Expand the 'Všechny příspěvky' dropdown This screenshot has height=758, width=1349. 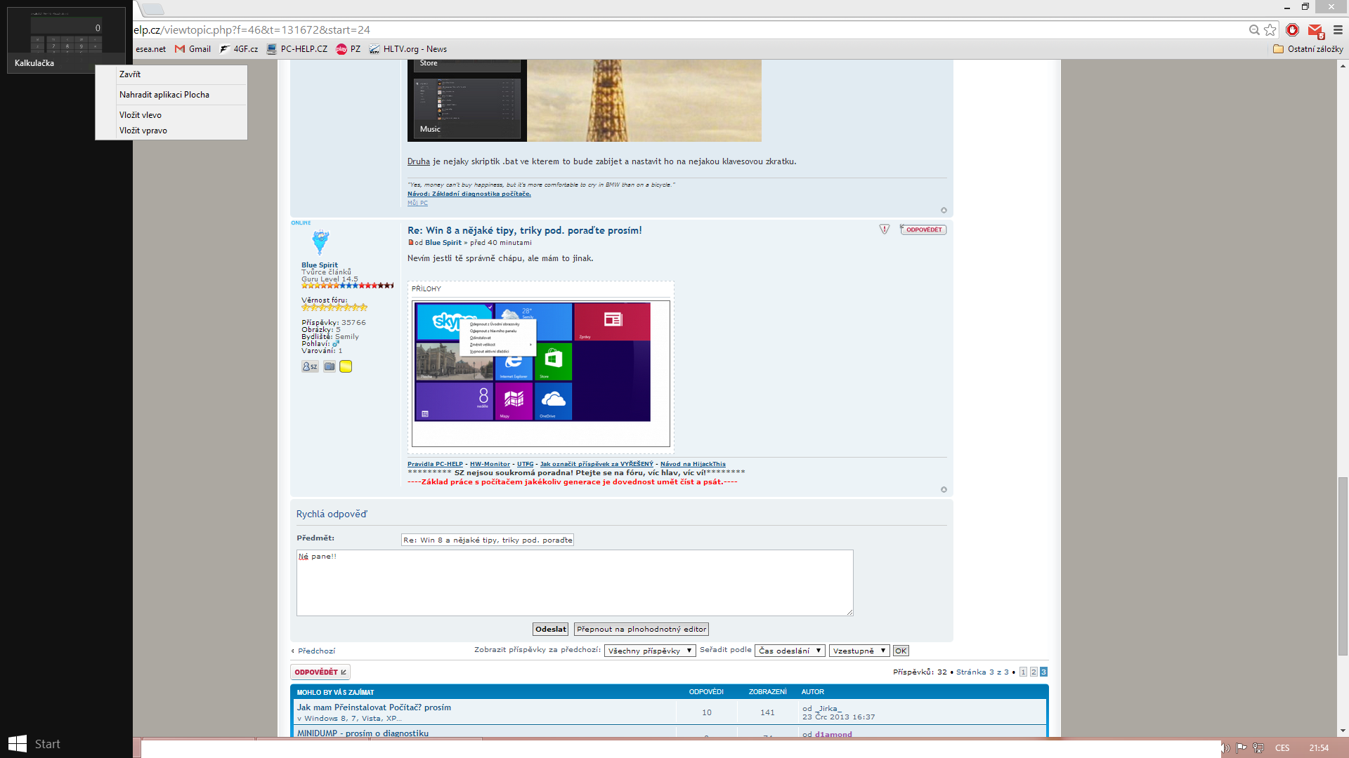pyautogui.click(x=650, y=651)
